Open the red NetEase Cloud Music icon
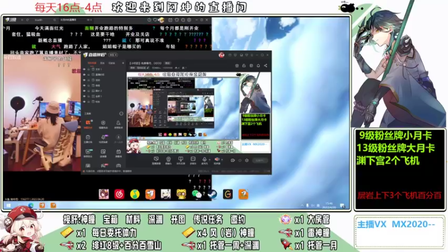The image size is (448, 252). 119,194
